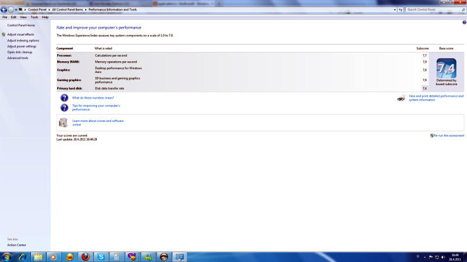Expand the All Control Panel Items breadcrumb arrow
This screenshot has width=467, height=262.
(85, 10)
